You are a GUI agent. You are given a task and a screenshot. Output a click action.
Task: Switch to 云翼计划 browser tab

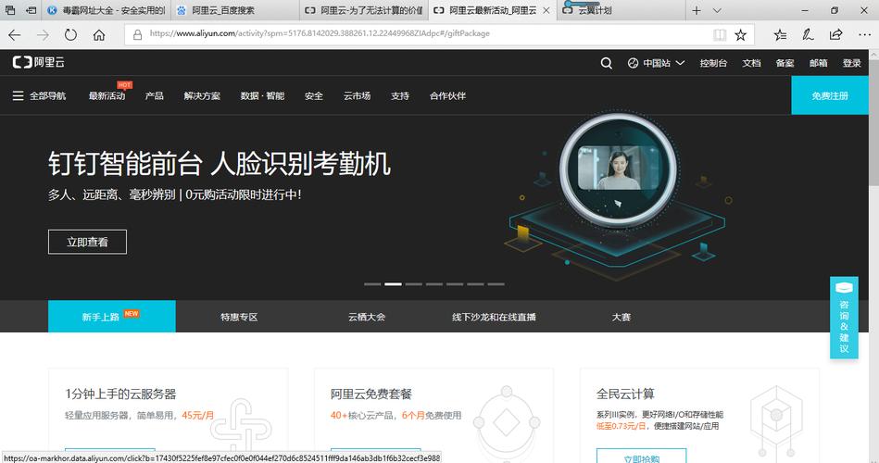coord(621,10)
